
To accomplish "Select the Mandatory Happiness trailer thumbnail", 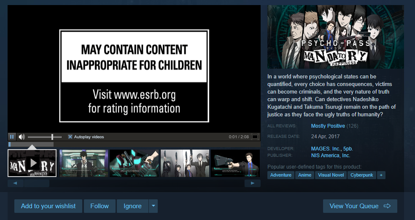I will (x=32, y=163).
